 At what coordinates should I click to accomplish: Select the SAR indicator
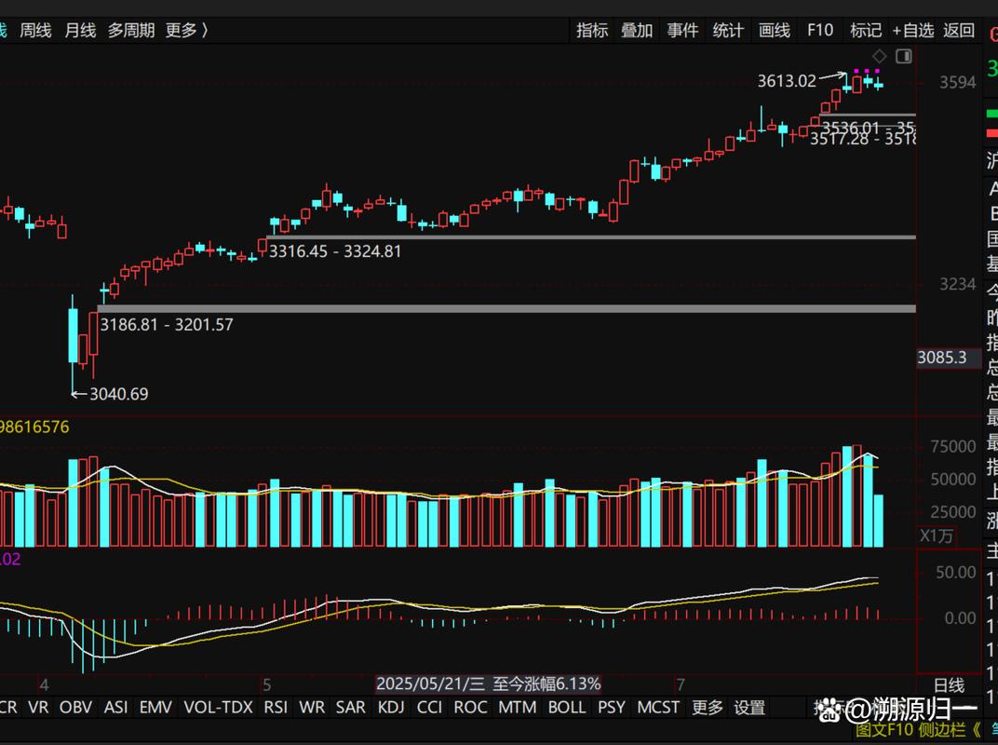(351, 707)
